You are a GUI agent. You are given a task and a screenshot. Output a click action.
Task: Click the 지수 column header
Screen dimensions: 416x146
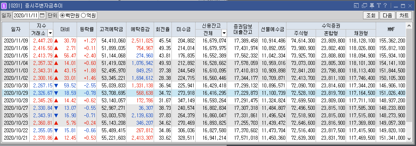coord(41,26)
